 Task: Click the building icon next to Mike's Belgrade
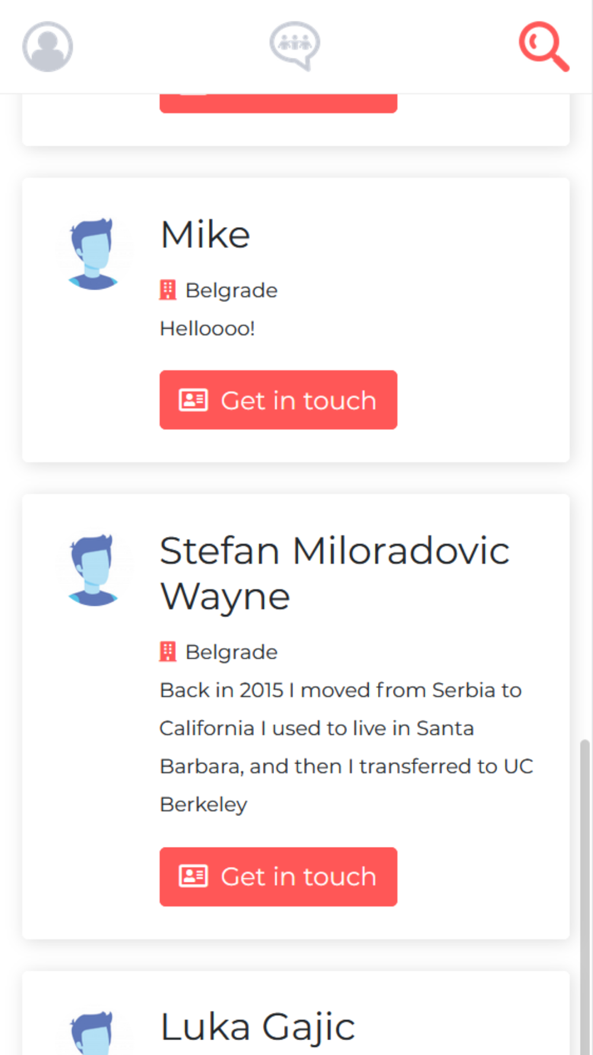pos(168,290)
